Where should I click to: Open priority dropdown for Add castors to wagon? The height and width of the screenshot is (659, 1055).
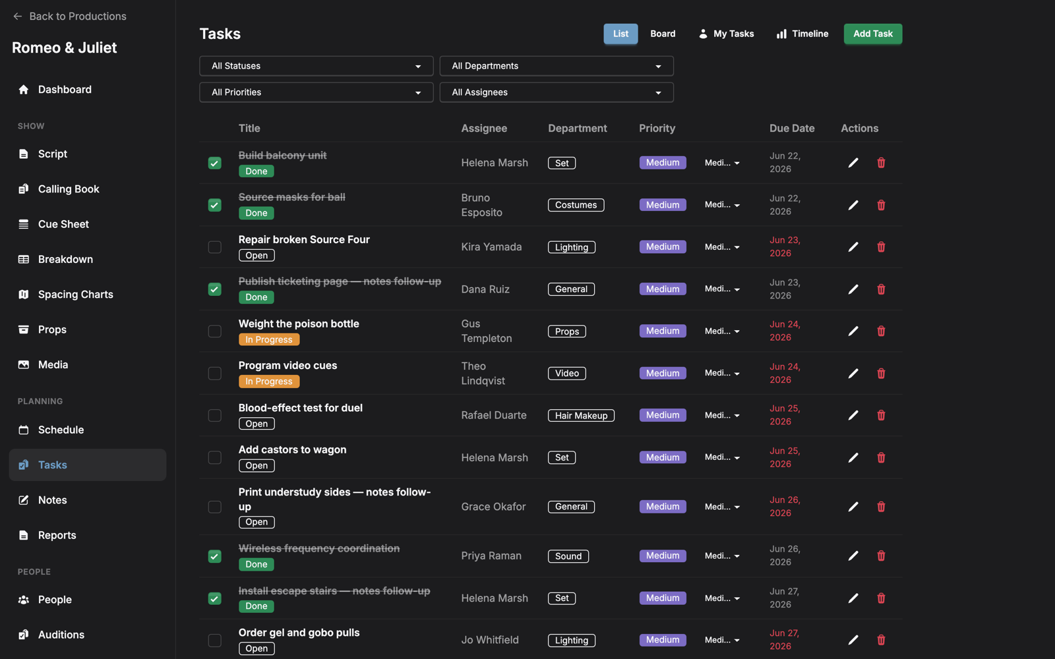pos(722,457)
